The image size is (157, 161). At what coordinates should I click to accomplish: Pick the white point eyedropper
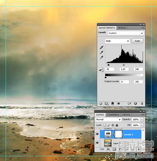101,57
